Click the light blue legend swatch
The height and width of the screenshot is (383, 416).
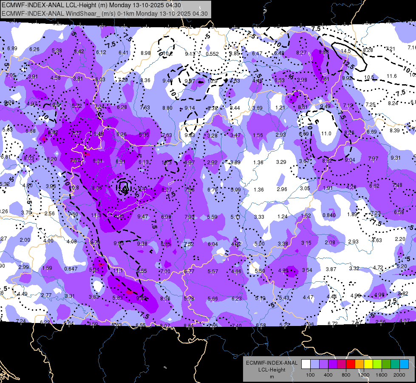tap(404, 364)
